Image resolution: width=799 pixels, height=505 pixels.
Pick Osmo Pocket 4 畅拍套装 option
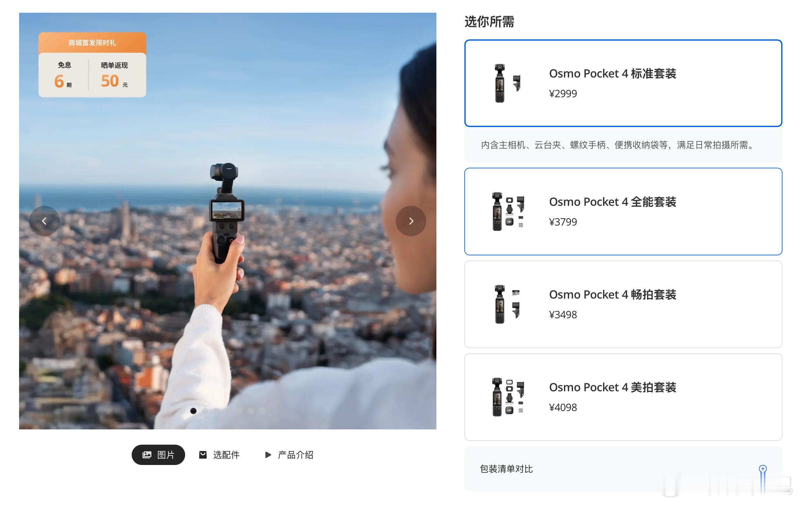pos(623,304)
